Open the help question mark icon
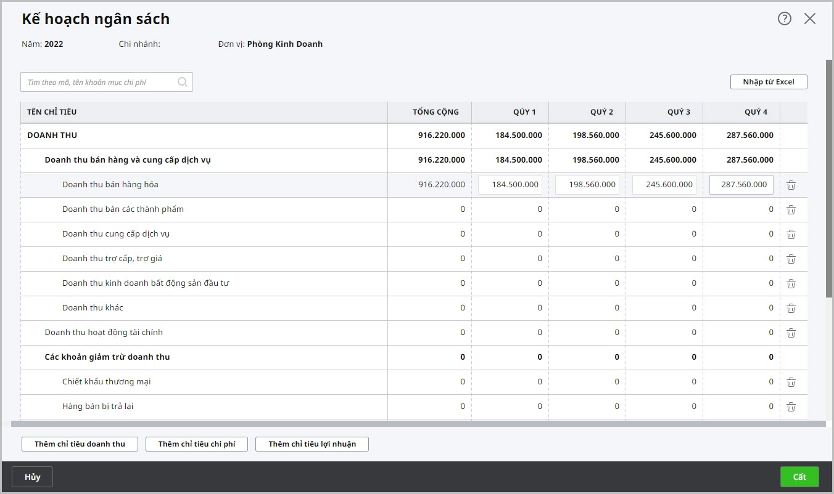This screenshot has width=834, height=494. (x=784, y=18)
